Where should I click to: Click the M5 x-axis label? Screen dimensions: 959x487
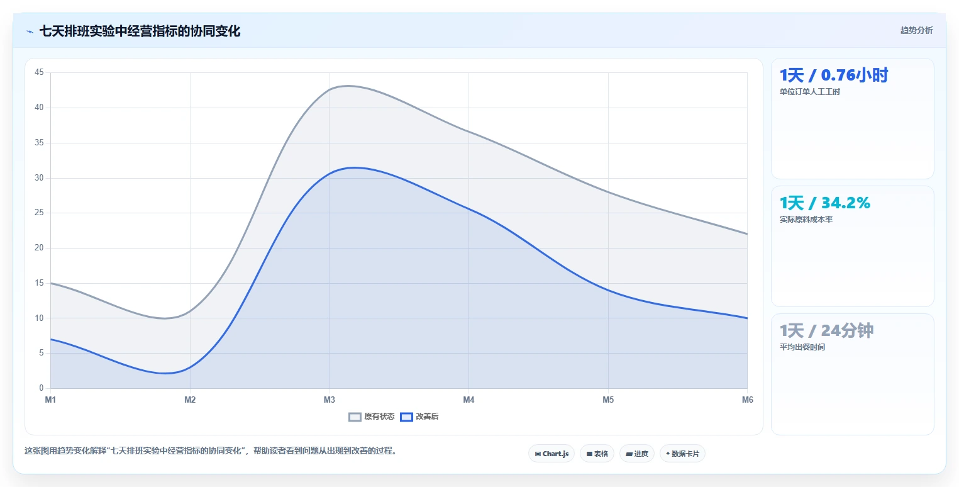608,400
